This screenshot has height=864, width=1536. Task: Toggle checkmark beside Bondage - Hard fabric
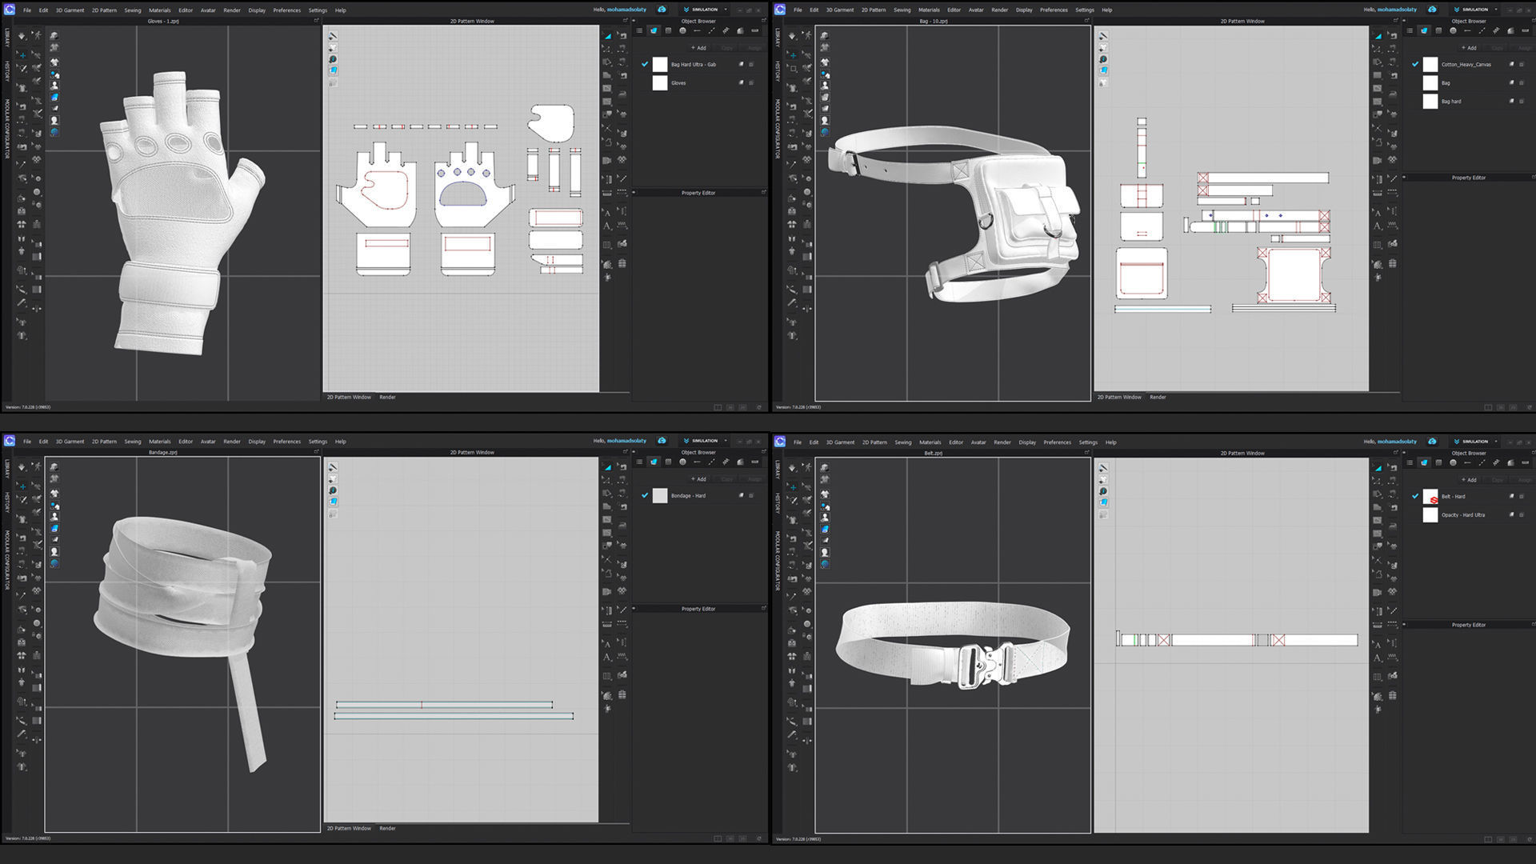pyautogui.click(x=645, y=495)
